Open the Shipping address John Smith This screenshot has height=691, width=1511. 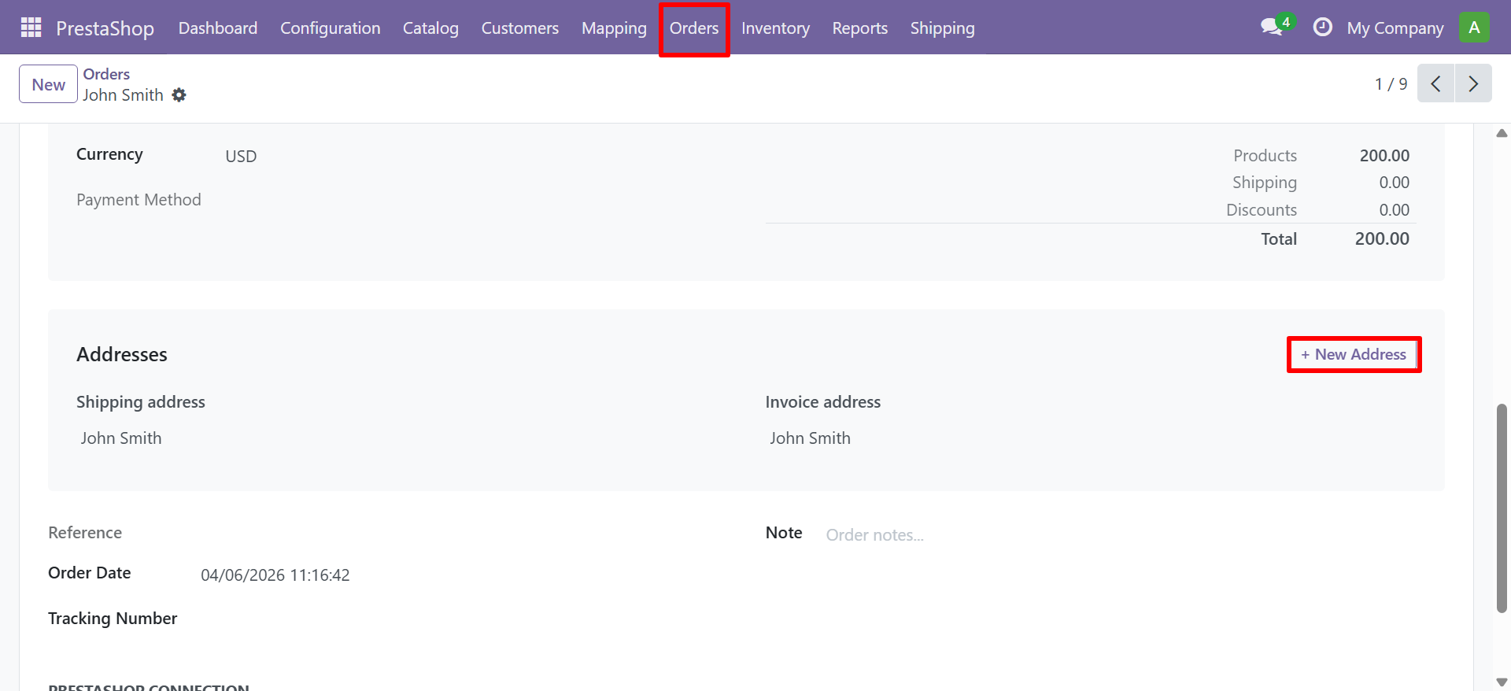(x=121, y=438)
